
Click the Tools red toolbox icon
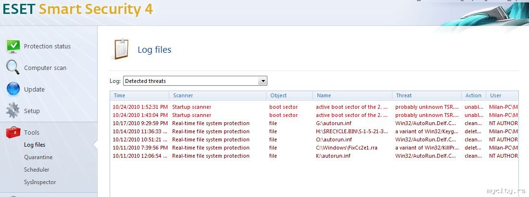pyautogui.click(x=13, y=132)
